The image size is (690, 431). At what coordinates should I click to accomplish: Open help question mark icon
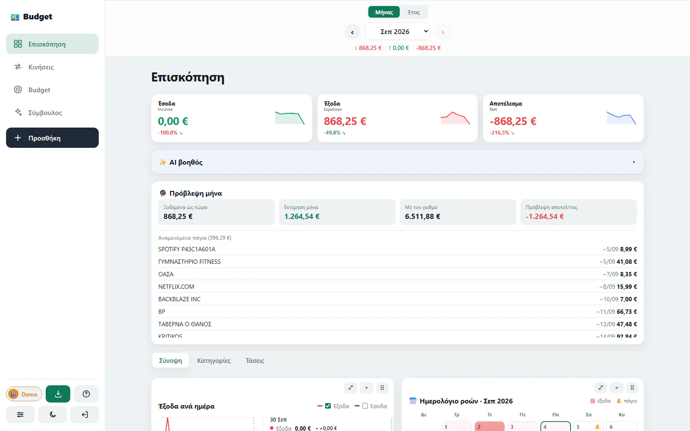point(86,394)
